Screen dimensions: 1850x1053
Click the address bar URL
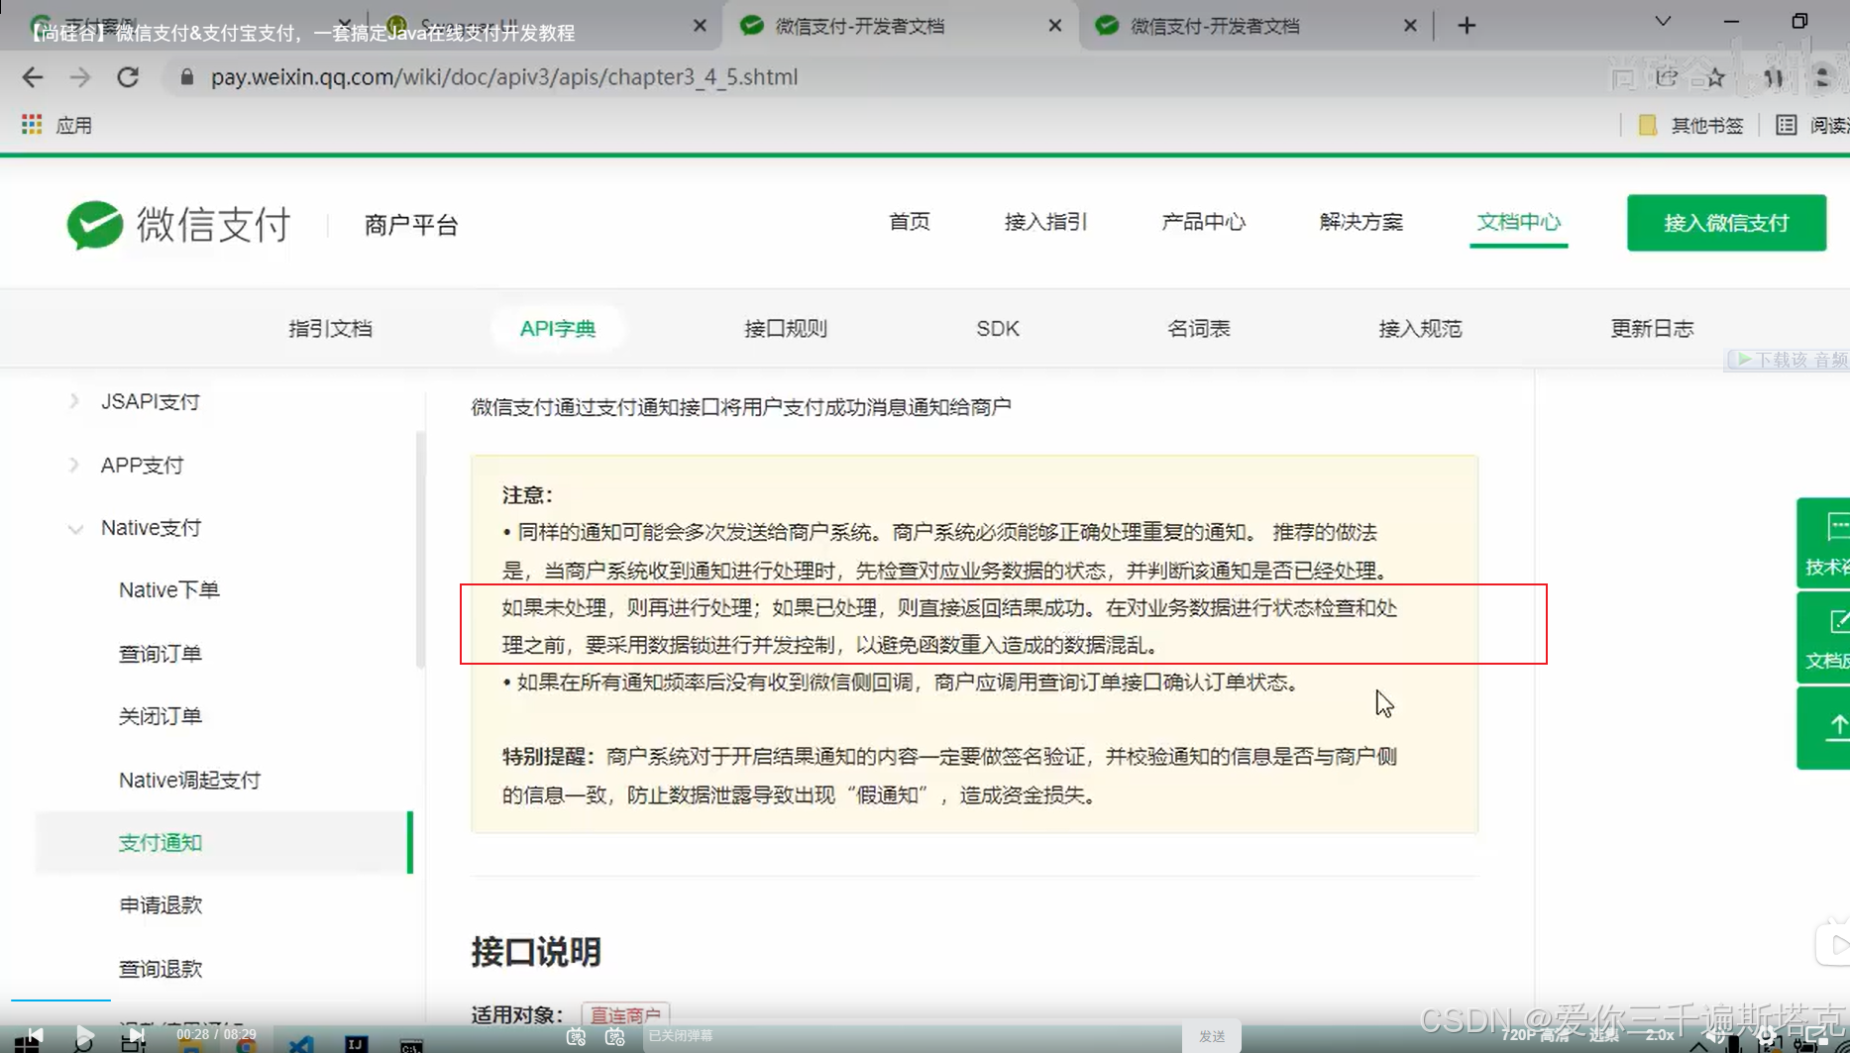(503, 77)
